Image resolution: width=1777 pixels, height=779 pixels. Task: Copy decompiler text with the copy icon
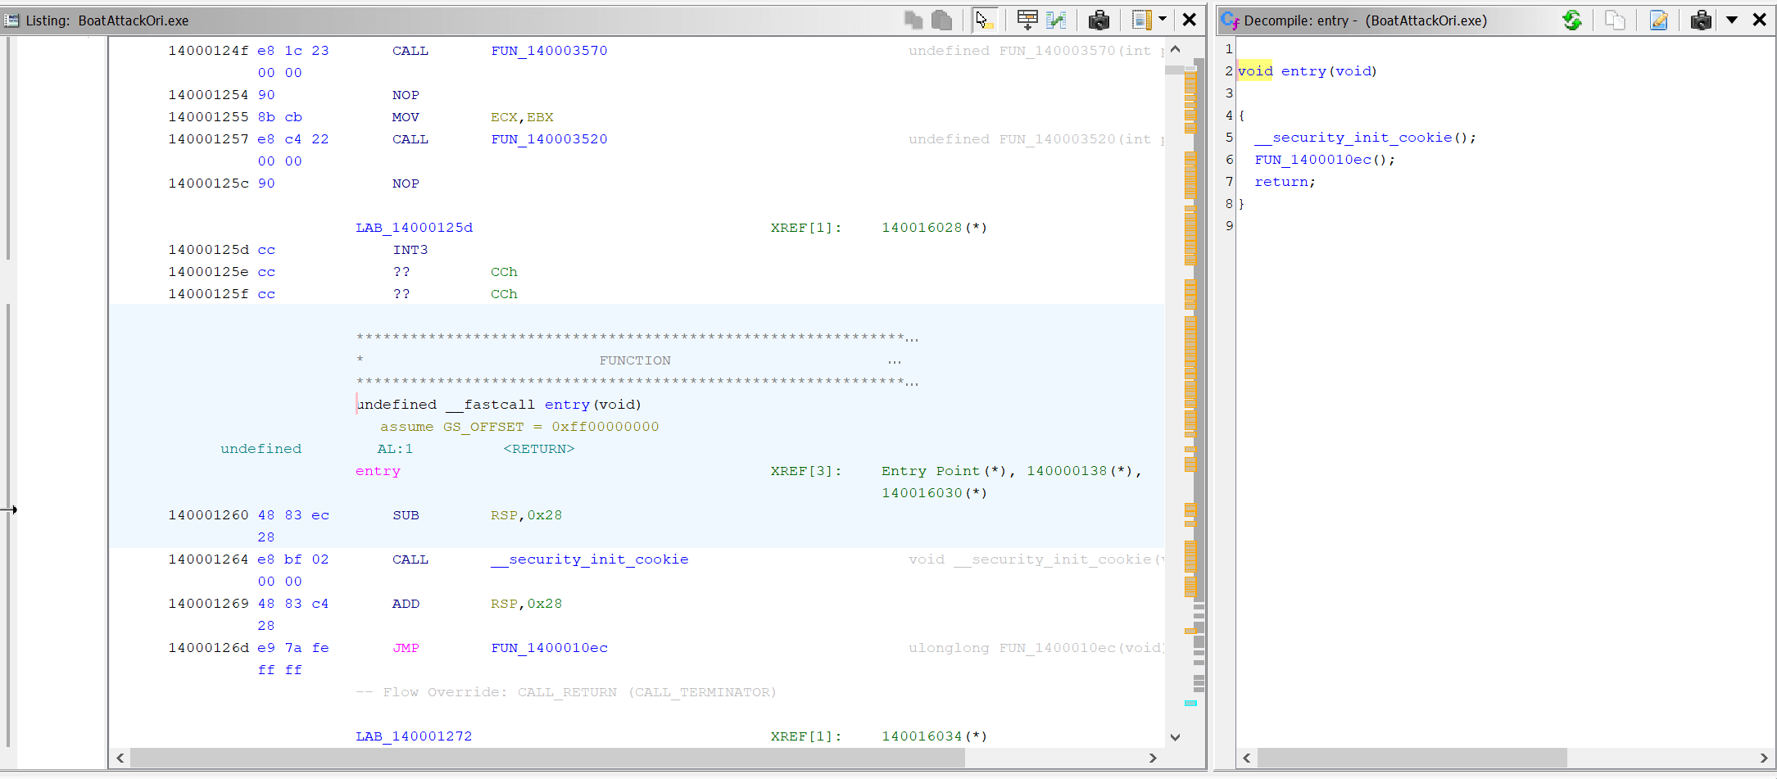coord(1615,20)
